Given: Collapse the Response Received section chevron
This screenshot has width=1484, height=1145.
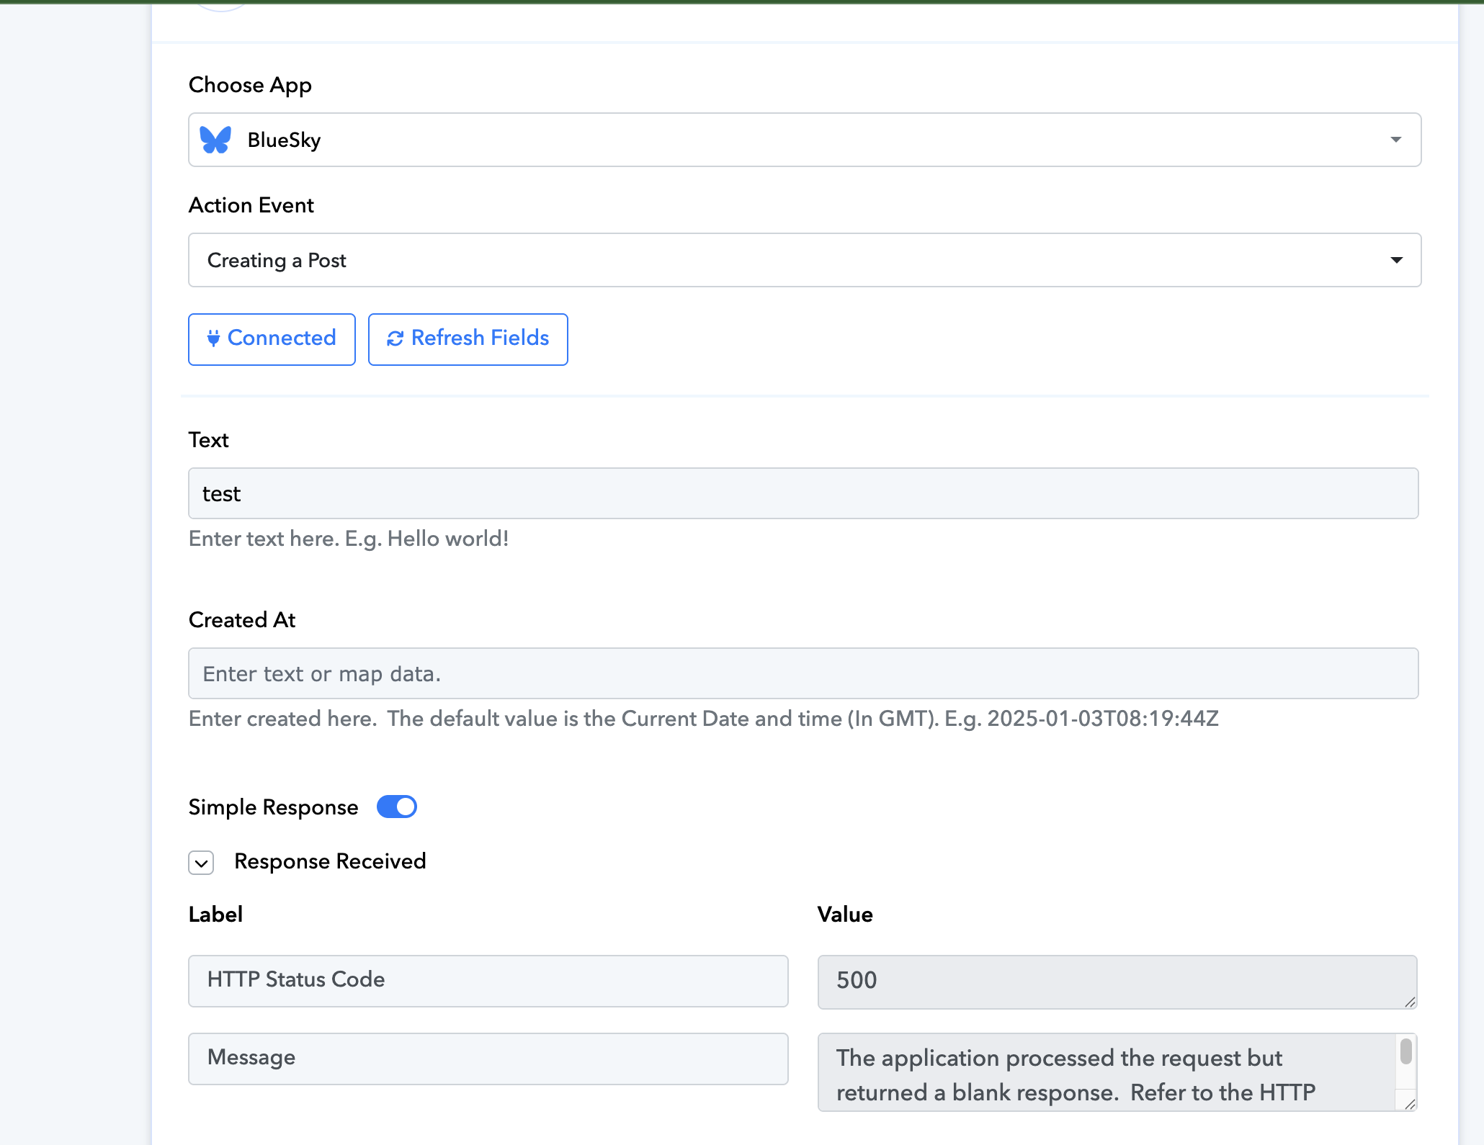Looking at the screenshot, I should click(x=201, y=863).
